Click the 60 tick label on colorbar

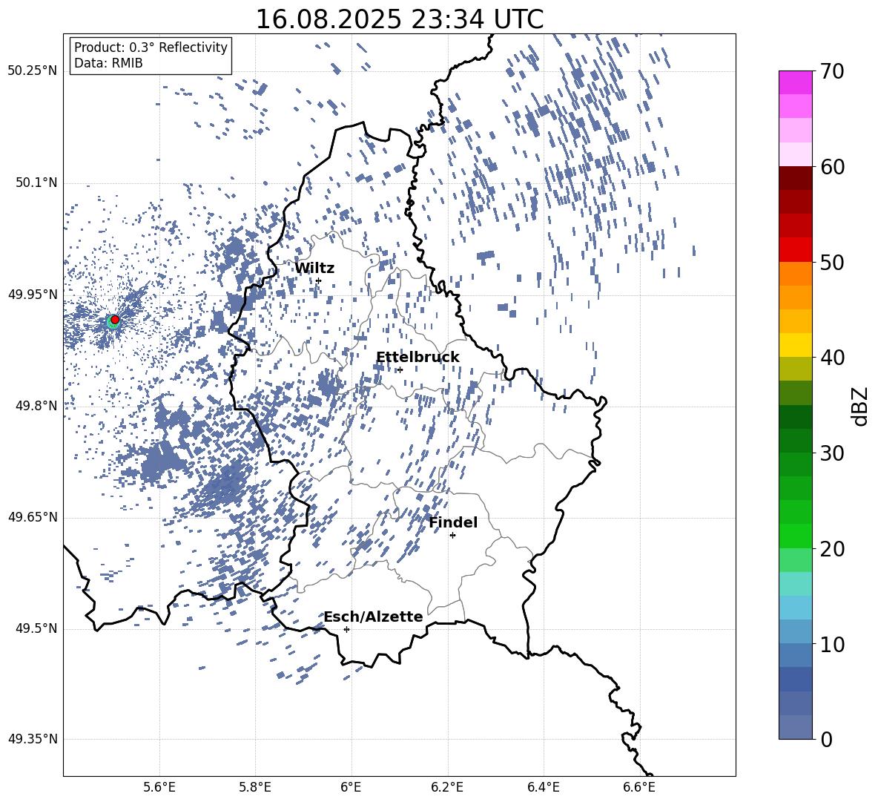pos(832,167)
